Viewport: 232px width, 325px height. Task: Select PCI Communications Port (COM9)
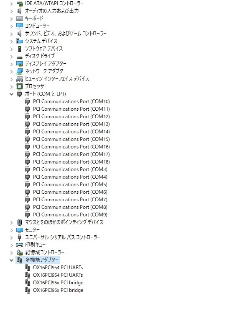(x=70, y=215)
